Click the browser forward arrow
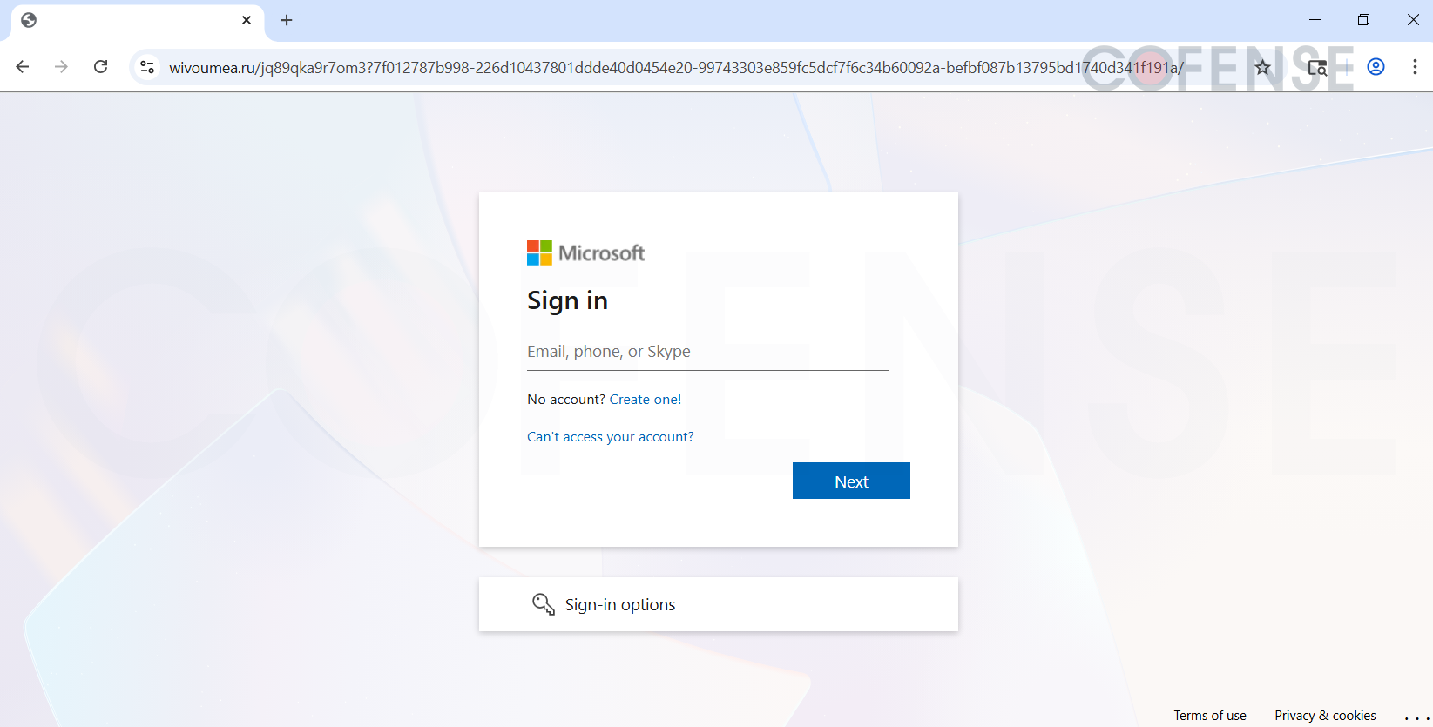 coord(61,67)
